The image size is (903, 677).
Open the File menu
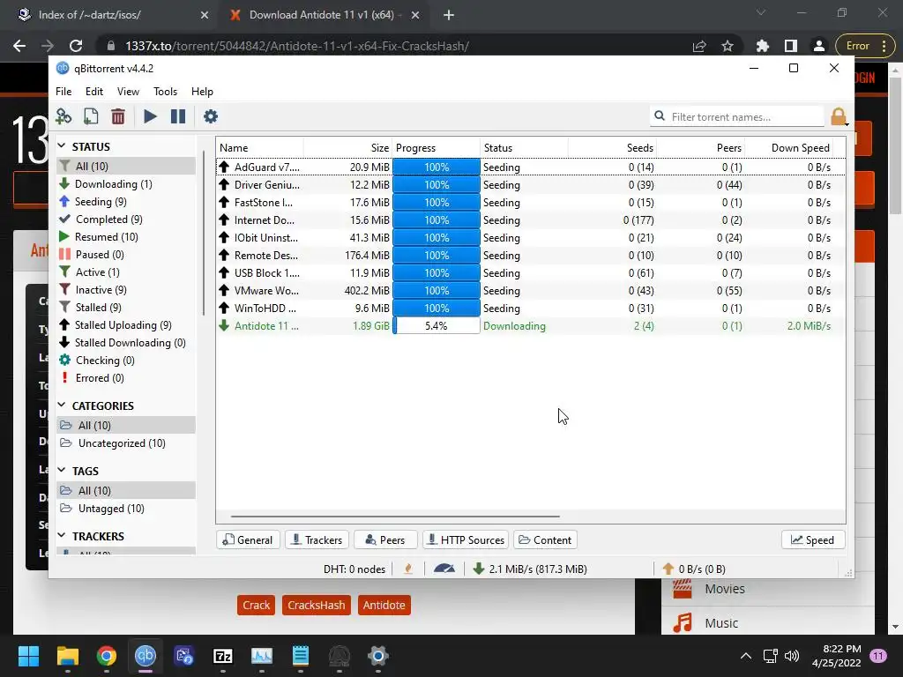click(63, 92)
